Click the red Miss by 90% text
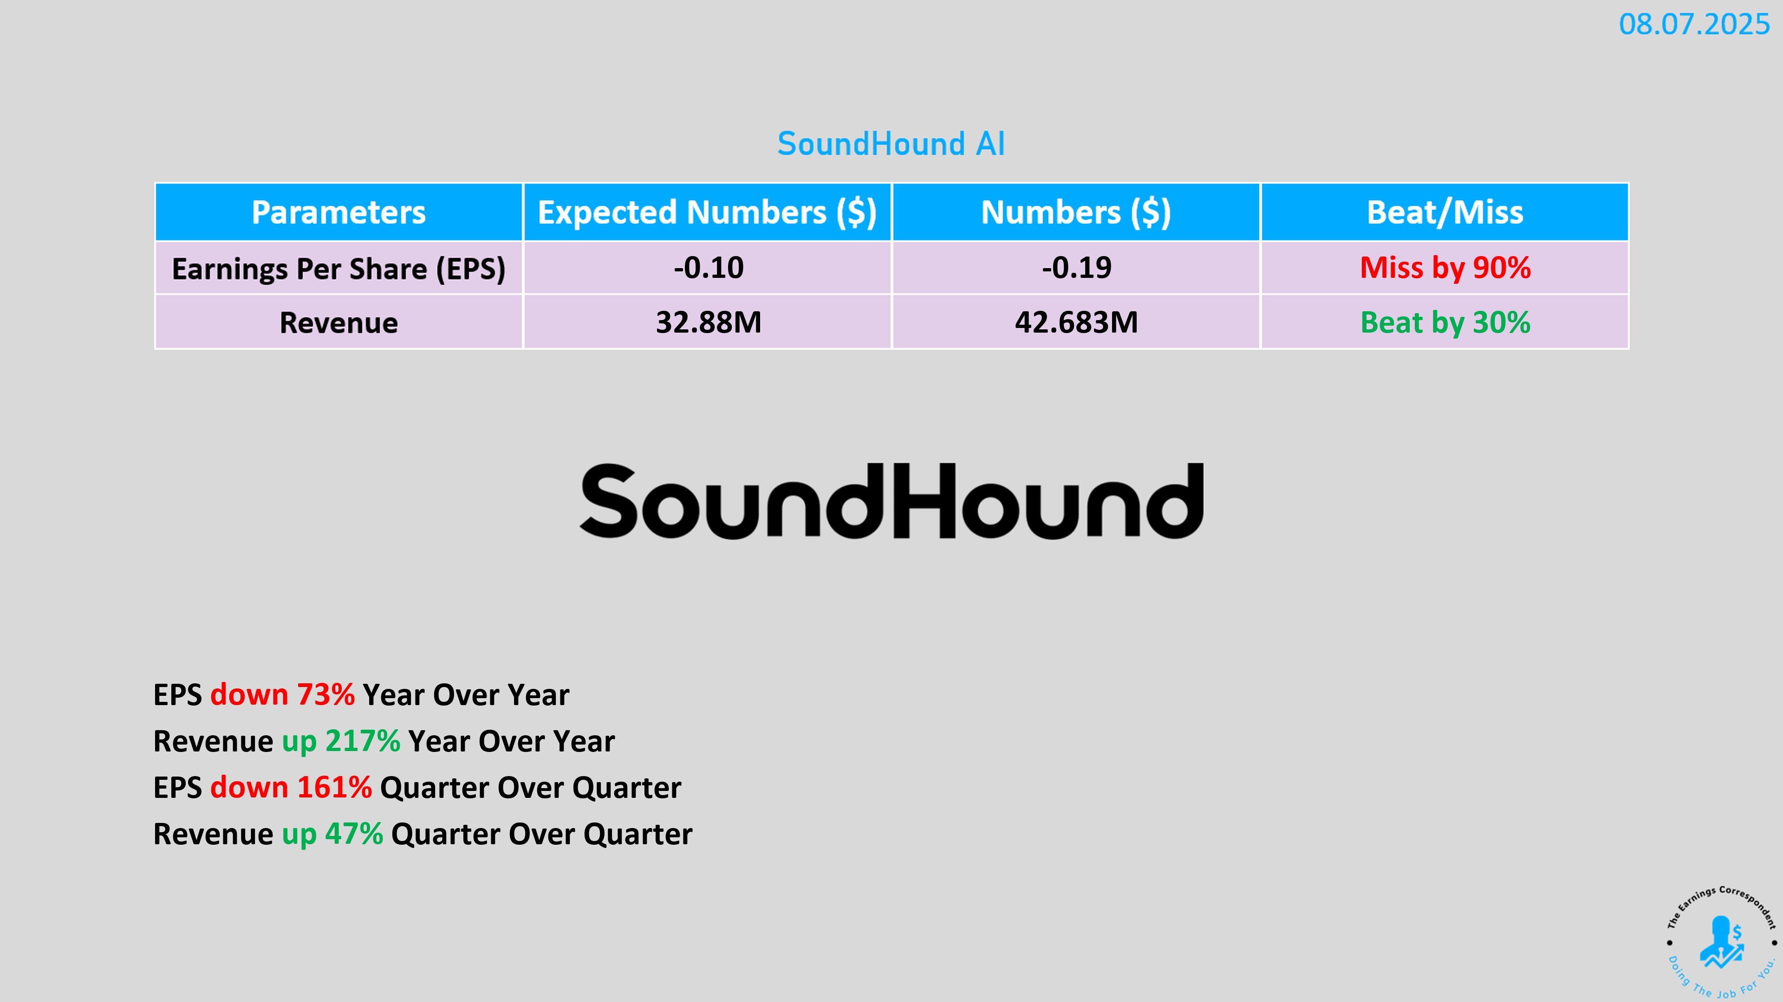This screenshot has width=1783, height=1002. (x=1445, y=268)
